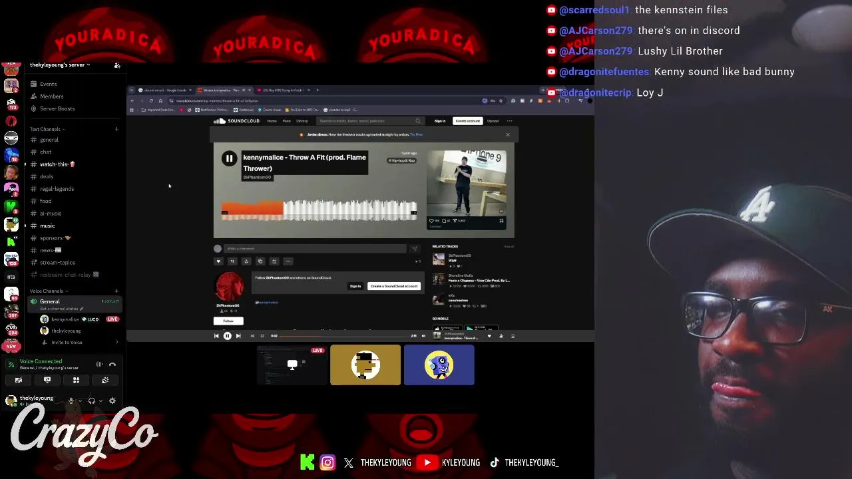Seek on the bottom player progress bar
The width and height of the screenshot is (852, 479).
[343, 336]
